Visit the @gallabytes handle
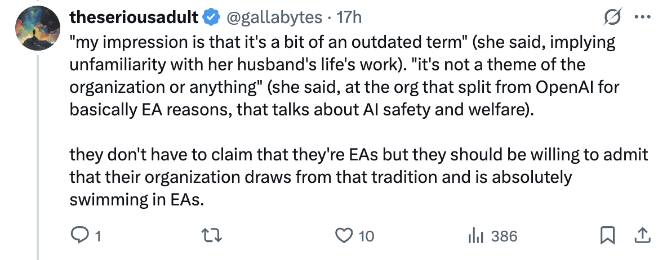This screenshot has height=260, width=667. pyautogui.click(x=273, y=18)
